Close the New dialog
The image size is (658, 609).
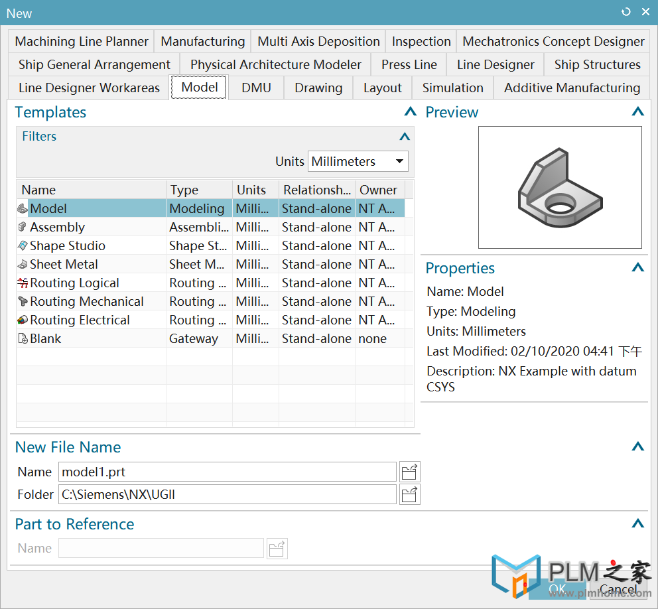coord(646,12)
